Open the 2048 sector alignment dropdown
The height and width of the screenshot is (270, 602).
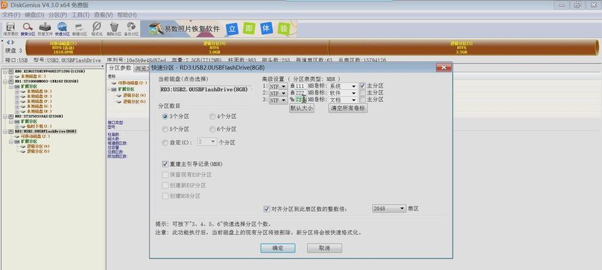[x=402, y=209]
